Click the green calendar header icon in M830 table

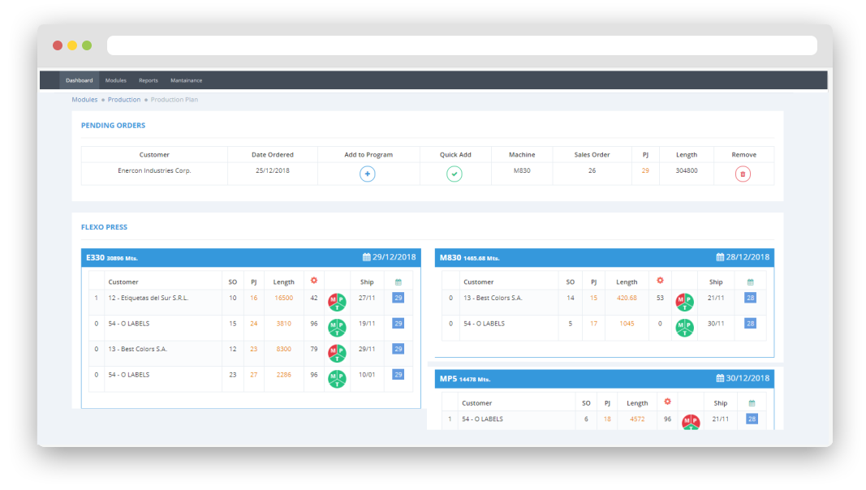tap(750, 282)
